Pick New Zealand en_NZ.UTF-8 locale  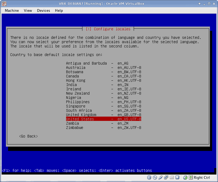point(104,93)
